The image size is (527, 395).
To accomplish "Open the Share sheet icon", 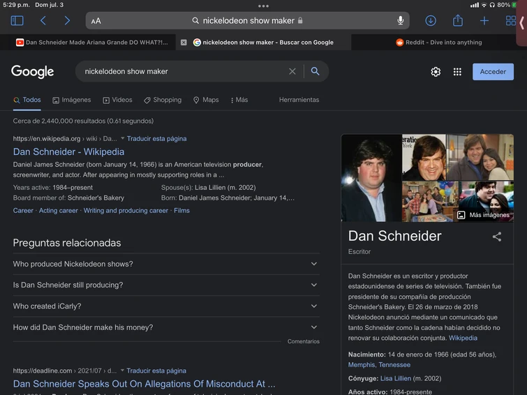I will pos(457,20).
